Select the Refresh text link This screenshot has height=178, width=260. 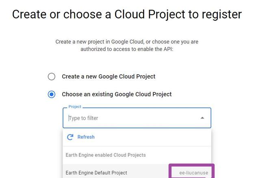click(x=86, y=137)
